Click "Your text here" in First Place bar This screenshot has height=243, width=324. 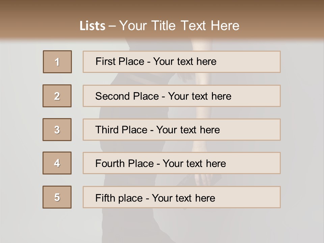coord(185,61)
